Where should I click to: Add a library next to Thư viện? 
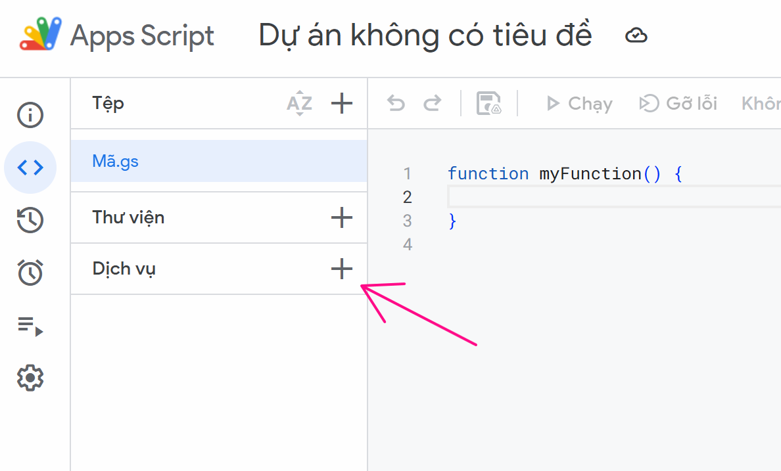[x=341, y=217]
